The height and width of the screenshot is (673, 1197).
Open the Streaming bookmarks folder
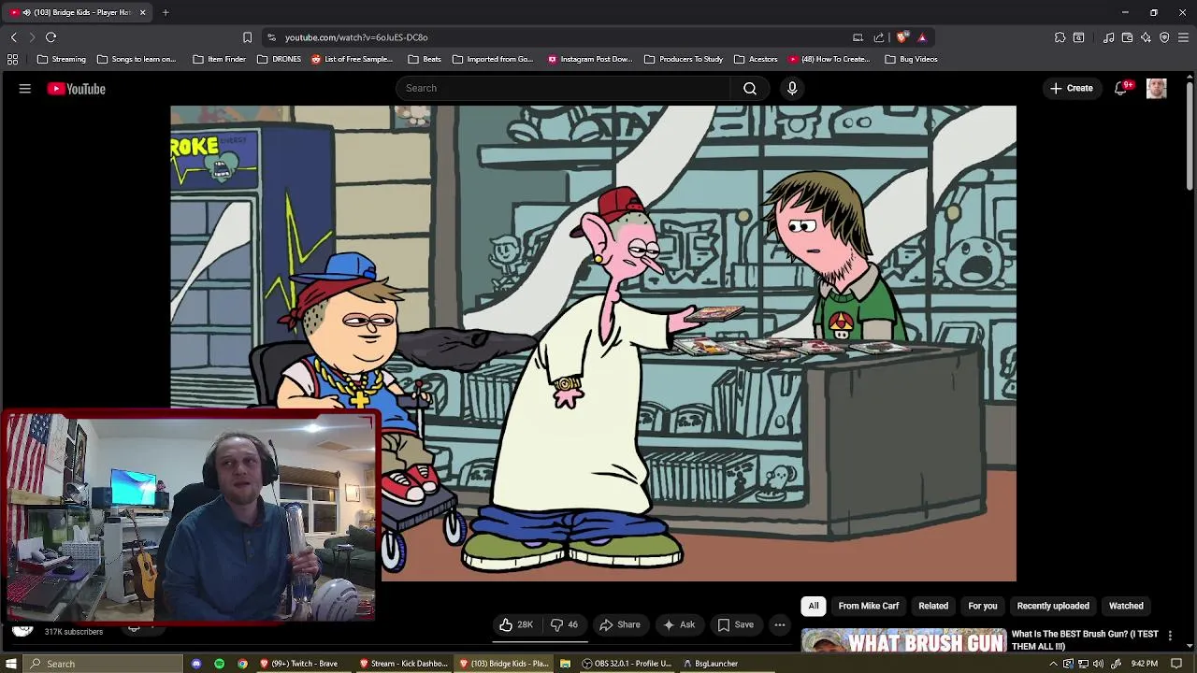coord(62,59)
